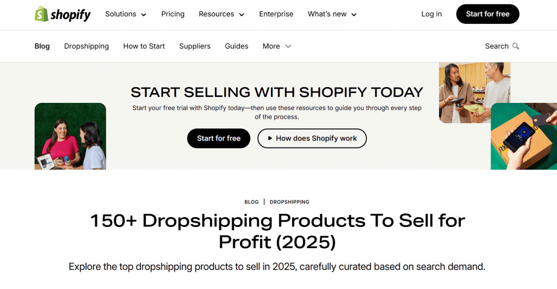Image resolution: width=557 pixels, height=289 pixels.
Task: Open the Guides blog section
Action: point(237,46)
